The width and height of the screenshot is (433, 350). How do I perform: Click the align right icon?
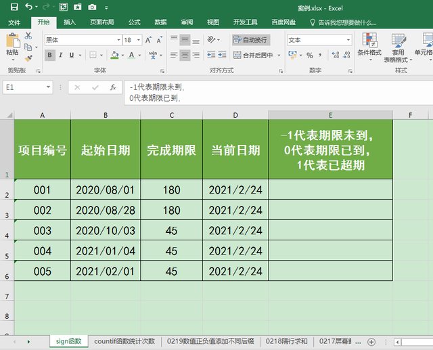click(x=196, y=55)
